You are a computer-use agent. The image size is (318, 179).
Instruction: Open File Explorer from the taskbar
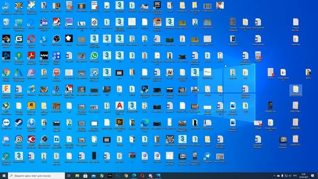coord(78,176)
